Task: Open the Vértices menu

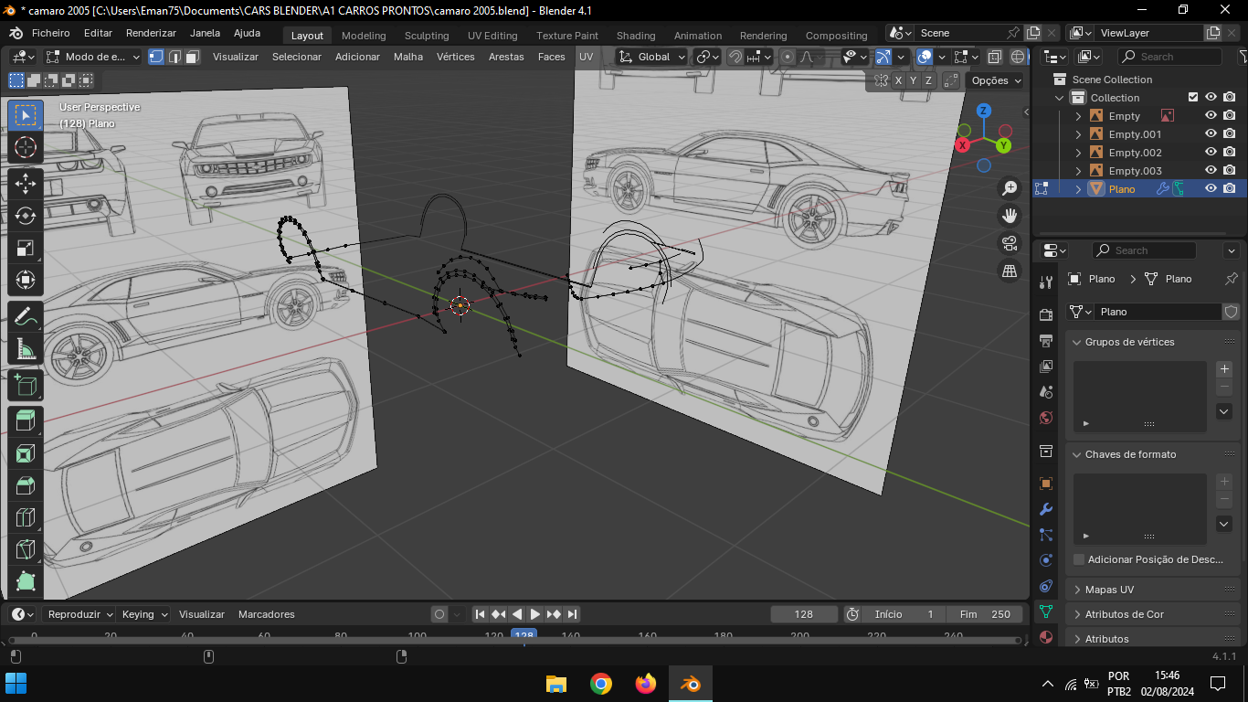Action: pos(455,57)
